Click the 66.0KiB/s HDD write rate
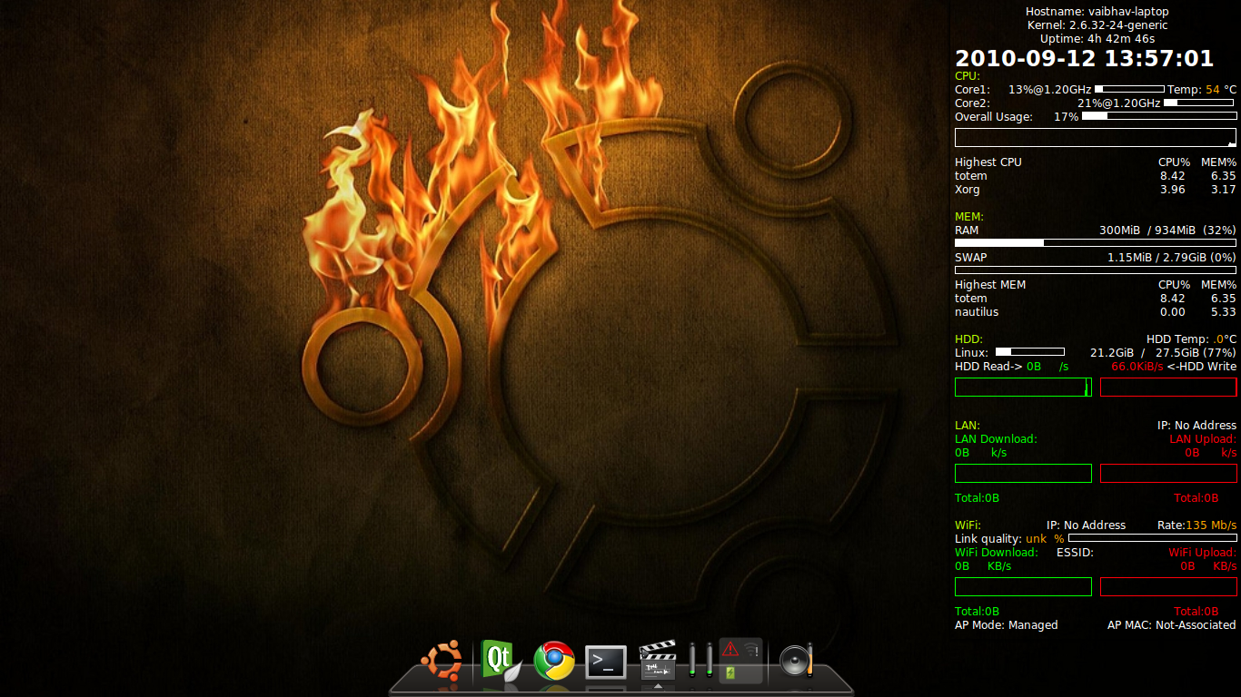The width and height of the screenshot is (1241, 697). coord(1137,367)
